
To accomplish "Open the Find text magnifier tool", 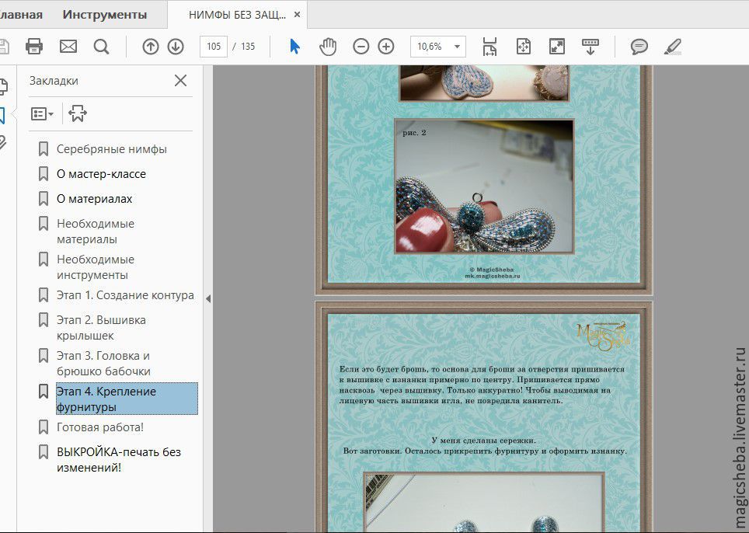I will tap(101, 47).
